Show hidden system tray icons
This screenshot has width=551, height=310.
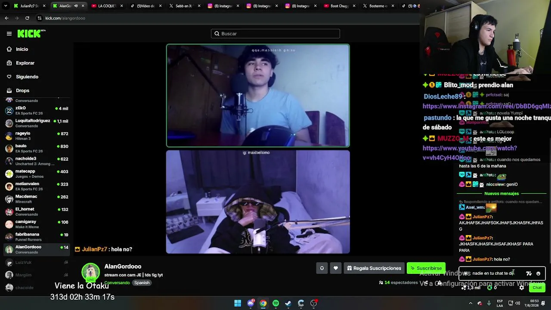pyautogui.click(x=471, y=303)
